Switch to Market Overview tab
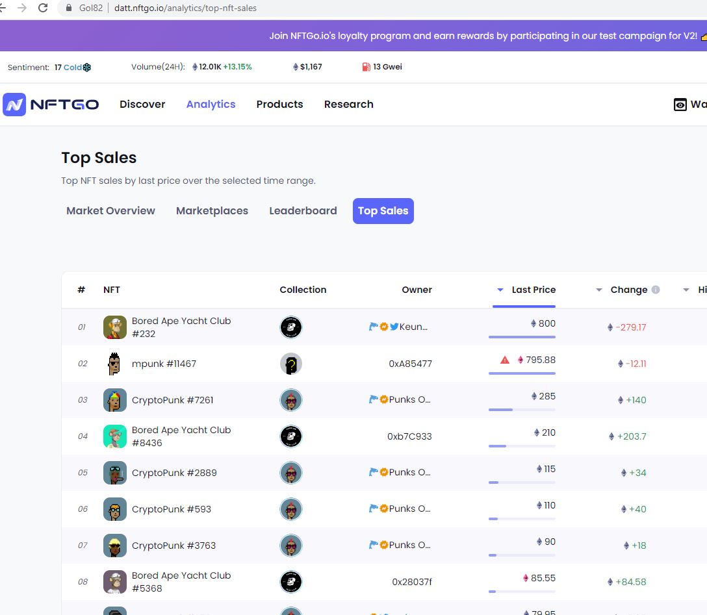 110,211
